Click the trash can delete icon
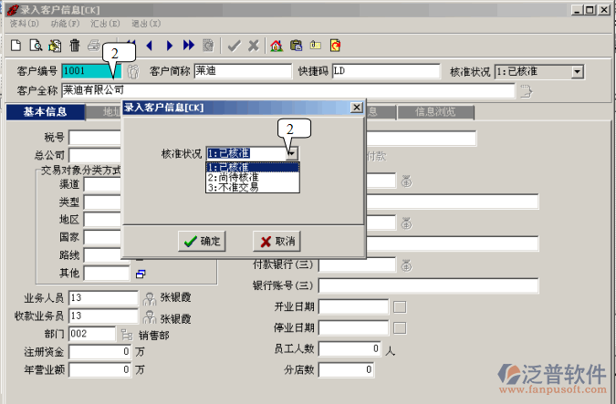Image resolution: width=616 pixels, height=404 pixels. [75, 45]
